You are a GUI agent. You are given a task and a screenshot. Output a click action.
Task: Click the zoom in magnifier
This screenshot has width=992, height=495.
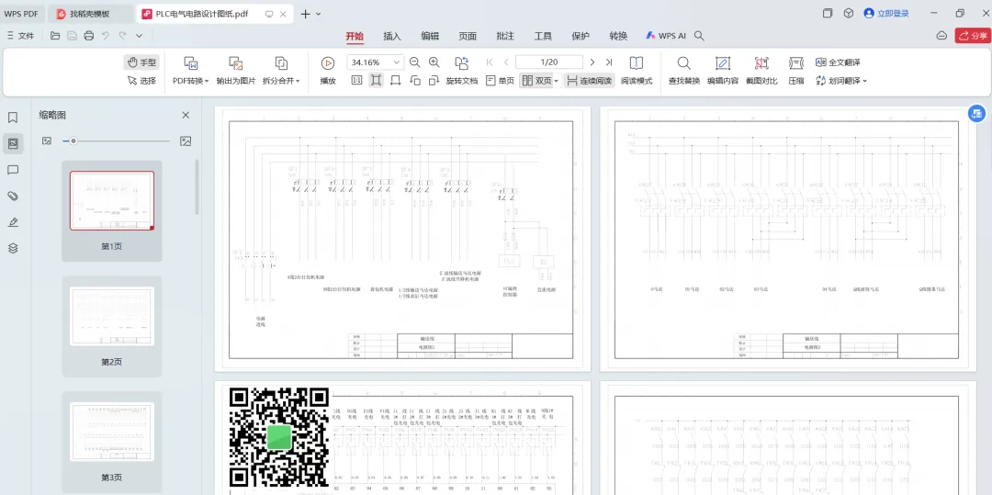pyautogui.click(x=434, y=62)
